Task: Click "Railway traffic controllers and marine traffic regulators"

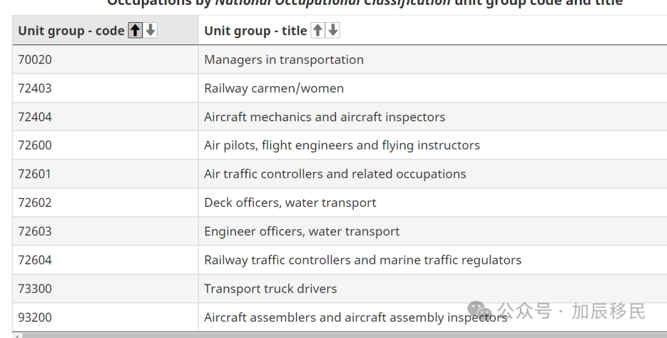Action: click(363, 260)
